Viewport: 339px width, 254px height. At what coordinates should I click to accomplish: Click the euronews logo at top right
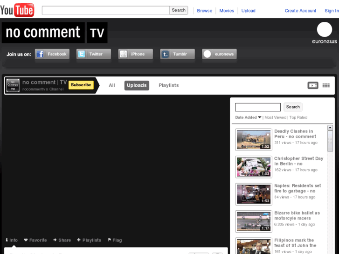pyautogui.click(x=324, y=33)
